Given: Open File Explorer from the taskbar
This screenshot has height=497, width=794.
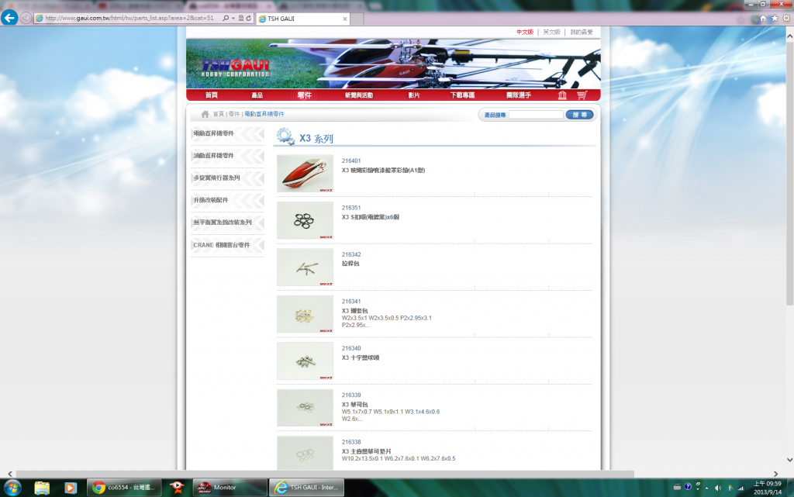Looking at the screenshot, I should pos(42,488).
